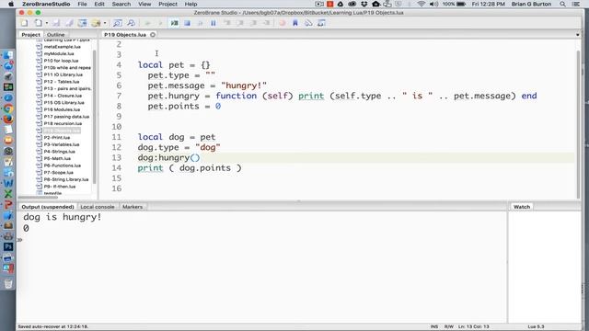Open the Edit menu
The image size is (589, 331).
(x=99, y=4)
